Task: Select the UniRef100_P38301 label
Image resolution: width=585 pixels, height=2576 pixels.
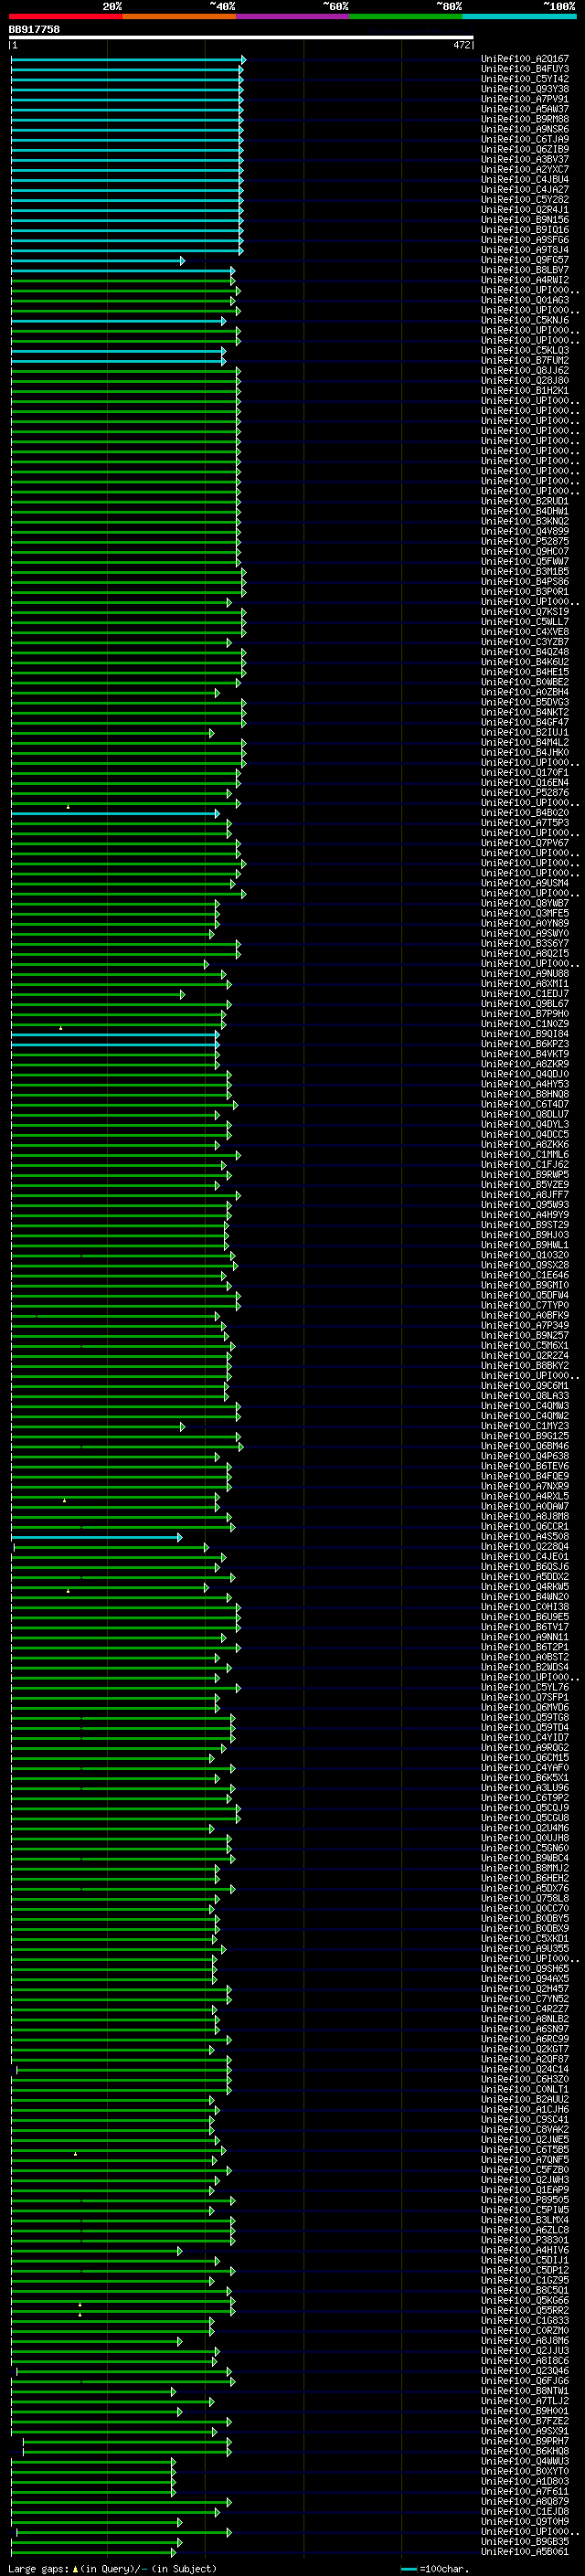Action: [x=525, y=2239]
